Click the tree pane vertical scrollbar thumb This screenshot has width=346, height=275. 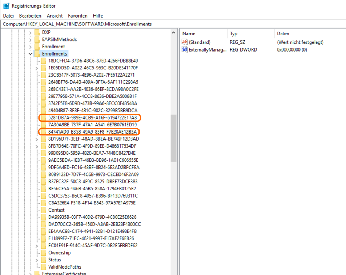[174, 138]
